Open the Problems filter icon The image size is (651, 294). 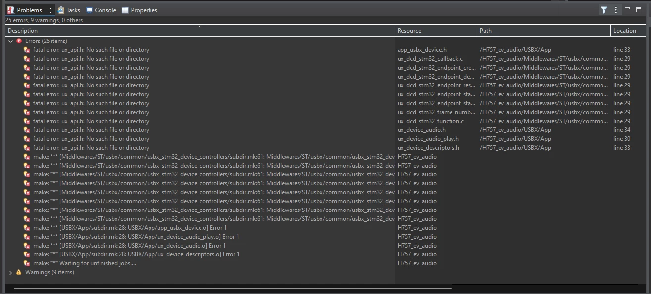pos(604,10)
